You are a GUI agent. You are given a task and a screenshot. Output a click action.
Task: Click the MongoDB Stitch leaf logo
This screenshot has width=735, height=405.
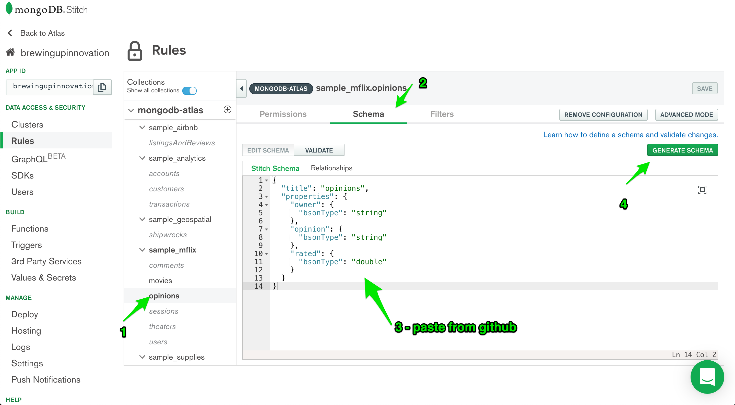point(9,8)
